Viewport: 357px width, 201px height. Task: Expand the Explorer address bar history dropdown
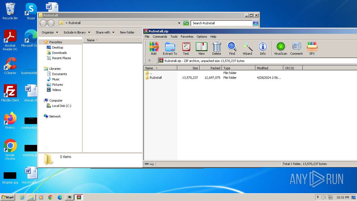179,23
